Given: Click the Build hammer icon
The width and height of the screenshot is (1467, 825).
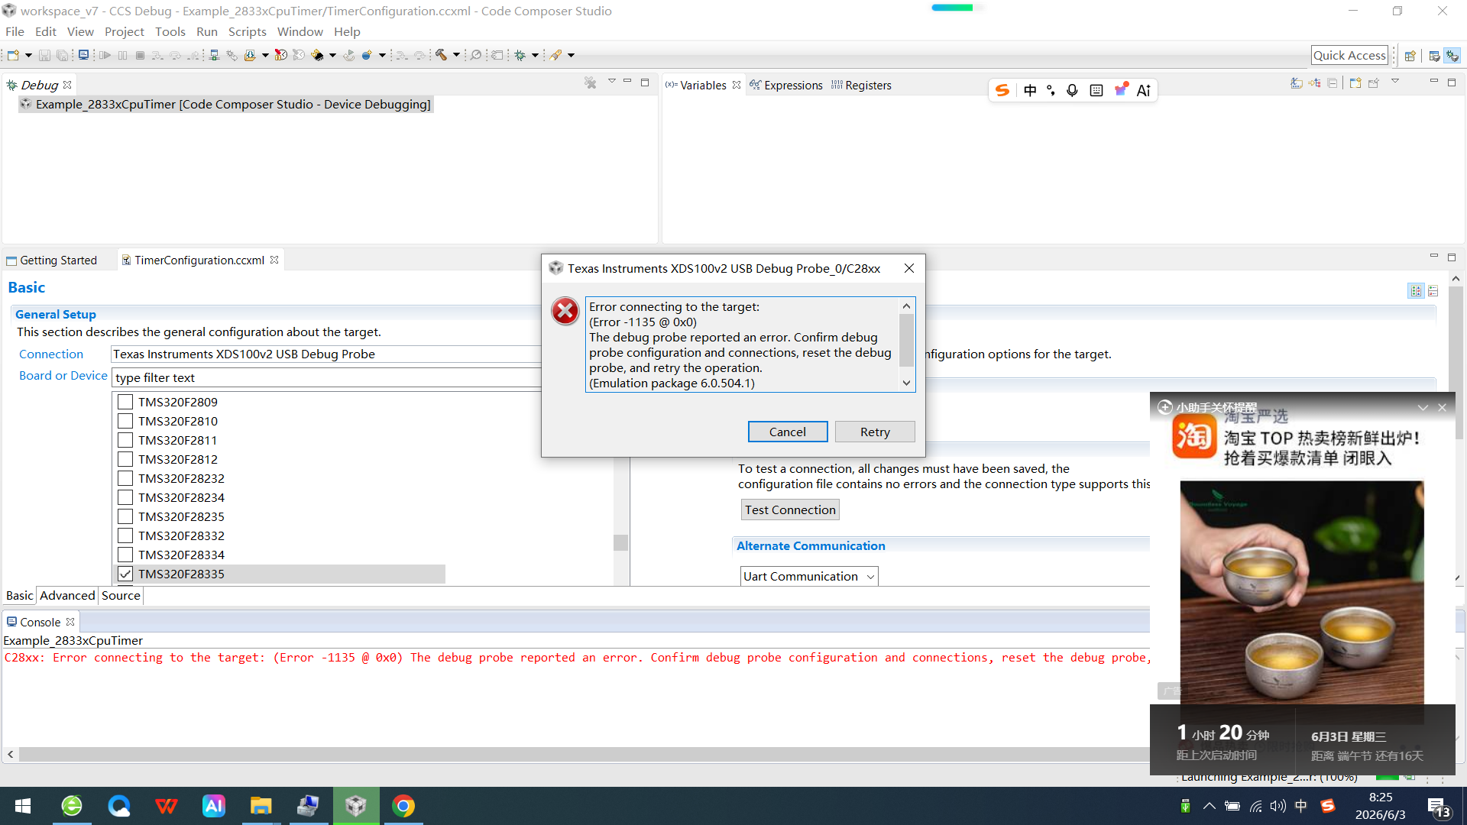Looking at the screenshot, I should pyautogui.click(x=441, y=55).
